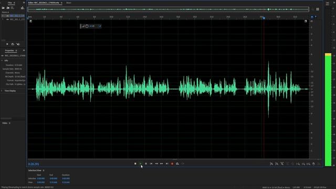Move playhead to previous marker
This screenshot has width=336, height=189.
tap(151, 164)
